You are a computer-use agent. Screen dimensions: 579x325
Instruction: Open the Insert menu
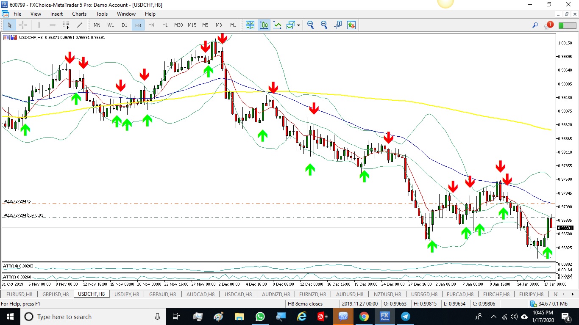pyautogui.click(x=56, y=14)
